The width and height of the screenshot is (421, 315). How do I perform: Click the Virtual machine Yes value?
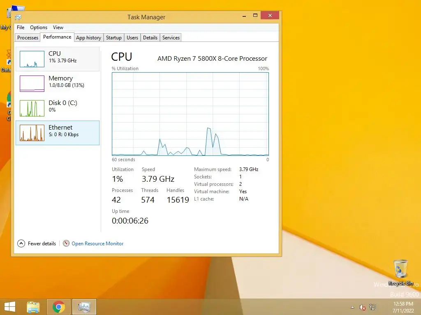pos(243,192)
